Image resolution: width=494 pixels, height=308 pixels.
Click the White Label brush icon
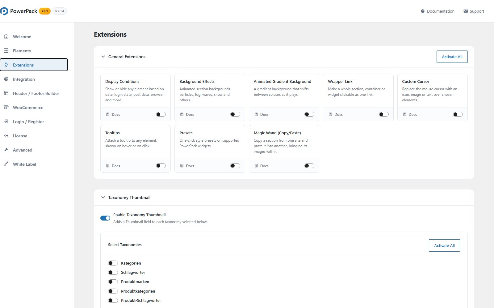pos(6,164)
